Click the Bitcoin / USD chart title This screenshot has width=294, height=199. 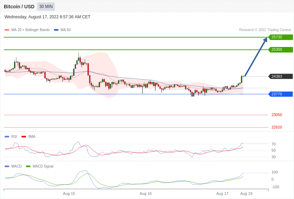click(19, 7)
